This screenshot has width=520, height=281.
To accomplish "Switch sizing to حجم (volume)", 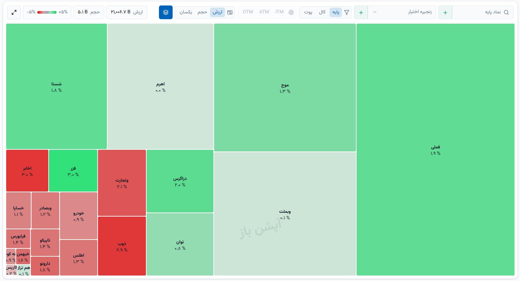I will [202, 12].
